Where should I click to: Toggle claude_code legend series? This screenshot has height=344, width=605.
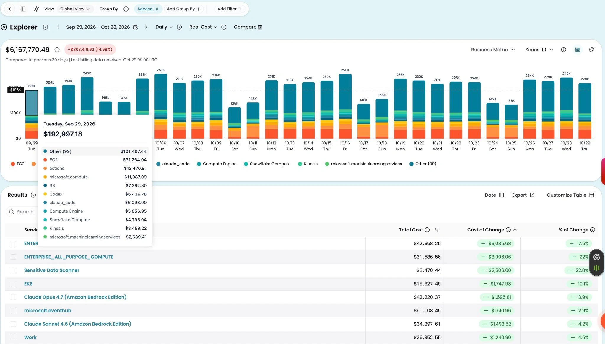(x=173, y=164)
